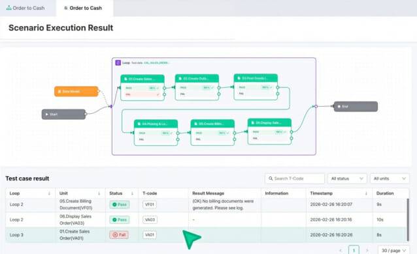Click the VF01 T-code tag

pos(150,205)
